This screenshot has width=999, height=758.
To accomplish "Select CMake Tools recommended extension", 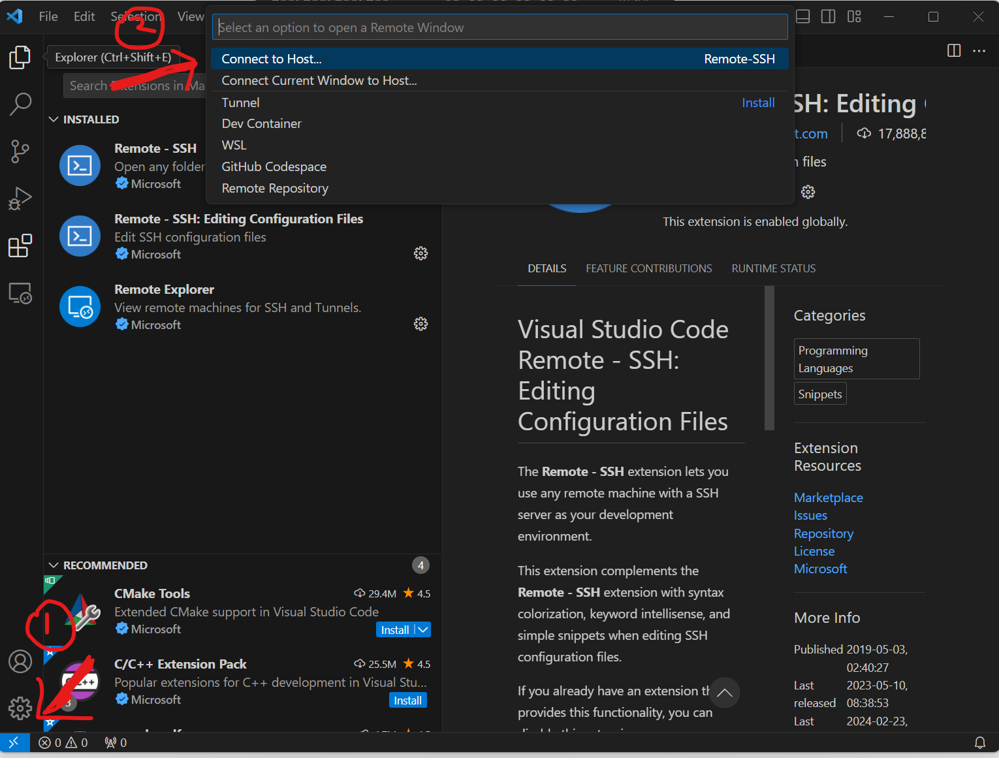I will [x=243, y=611].
